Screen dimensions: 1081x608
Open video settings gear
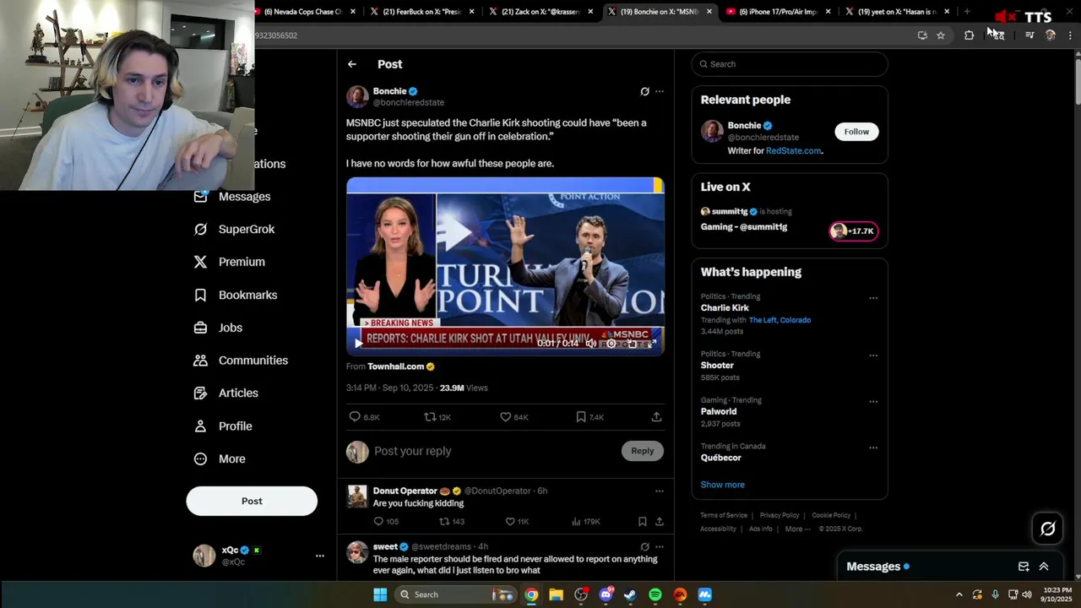(611, 343)
